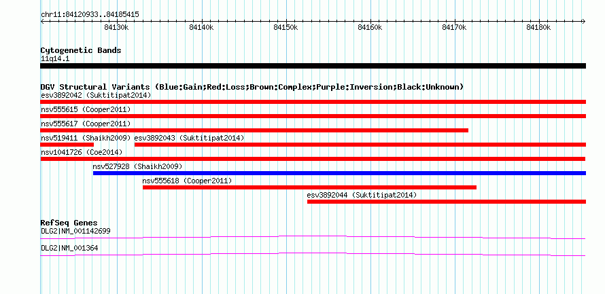Click the 84140k ruler tick label
605x294 pixels.
click(201, 27)
